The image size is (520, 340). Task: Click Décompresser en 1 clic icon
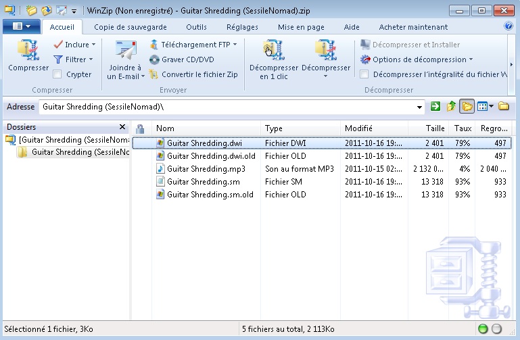pos(274,50)
